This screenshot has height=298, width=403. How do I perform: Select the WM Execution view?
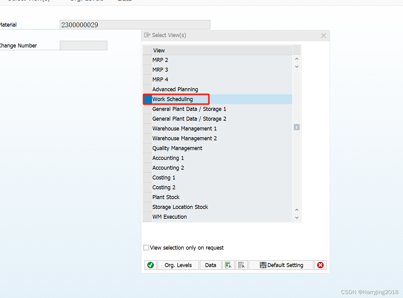click(x=170, y=217)
